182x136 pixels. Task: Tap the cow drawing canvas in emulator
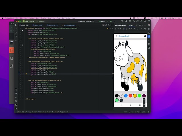point(130,65)
